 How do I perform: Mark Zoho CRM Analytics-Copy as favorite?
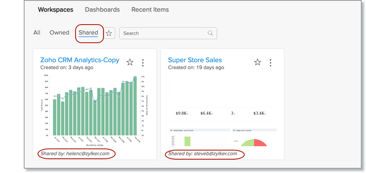[x=130, y=63]
